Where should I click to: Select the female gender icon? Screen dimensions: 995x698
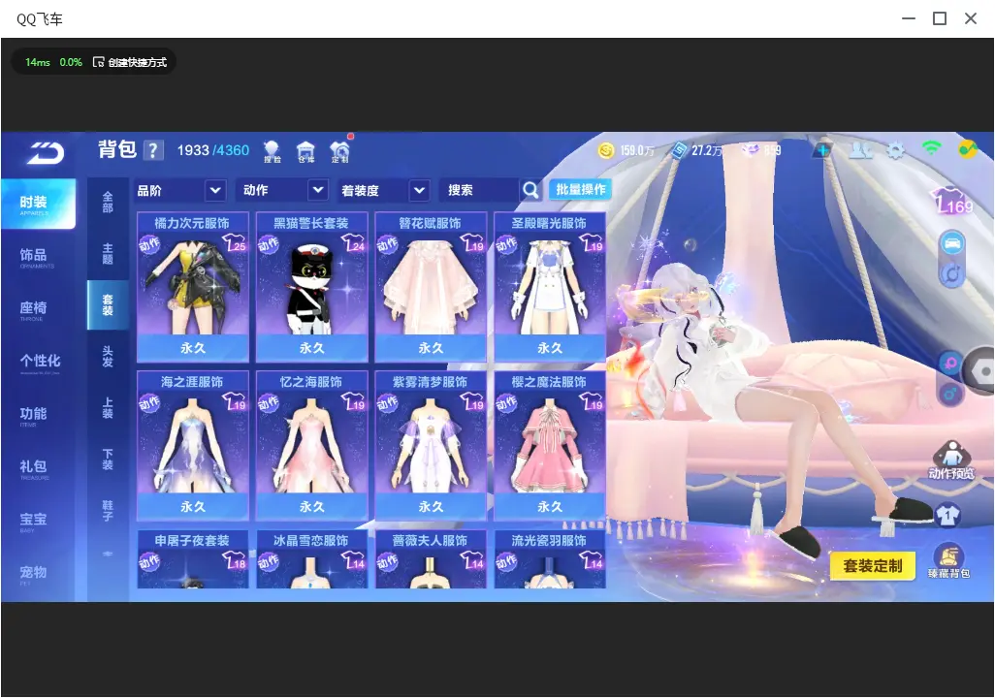950,364
